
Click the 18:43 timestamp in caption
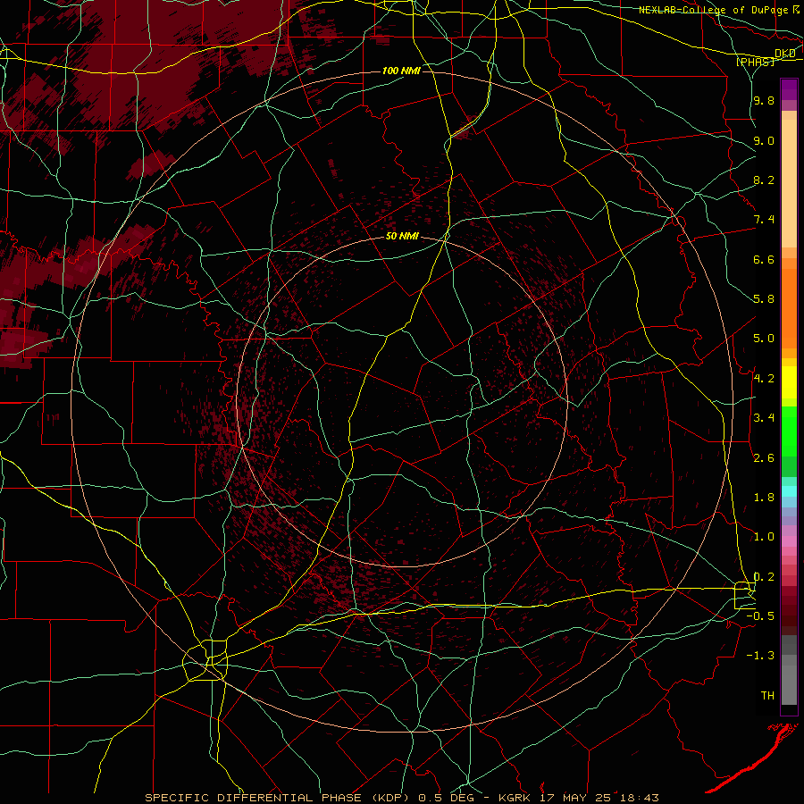pyautogui.click(x=638, y=798)
